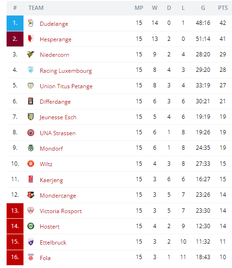Click the Hesperange club crest icon
Viewport: 232px width, 268px height.
pos(31,39)
